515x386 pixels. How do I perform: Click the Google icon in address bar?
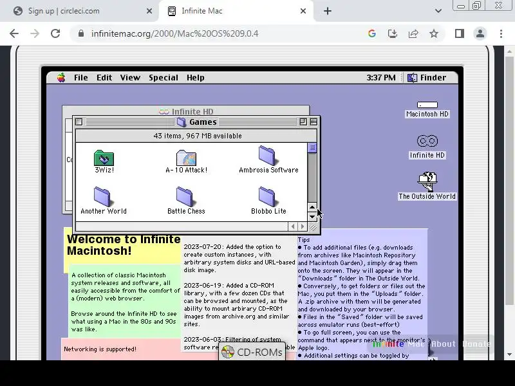[372, 33]
